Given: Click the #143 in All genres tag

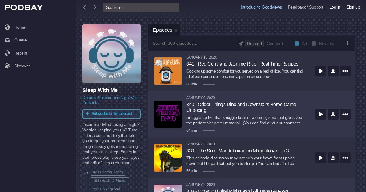Looking at the screenshot, I should tap(107, 189).
